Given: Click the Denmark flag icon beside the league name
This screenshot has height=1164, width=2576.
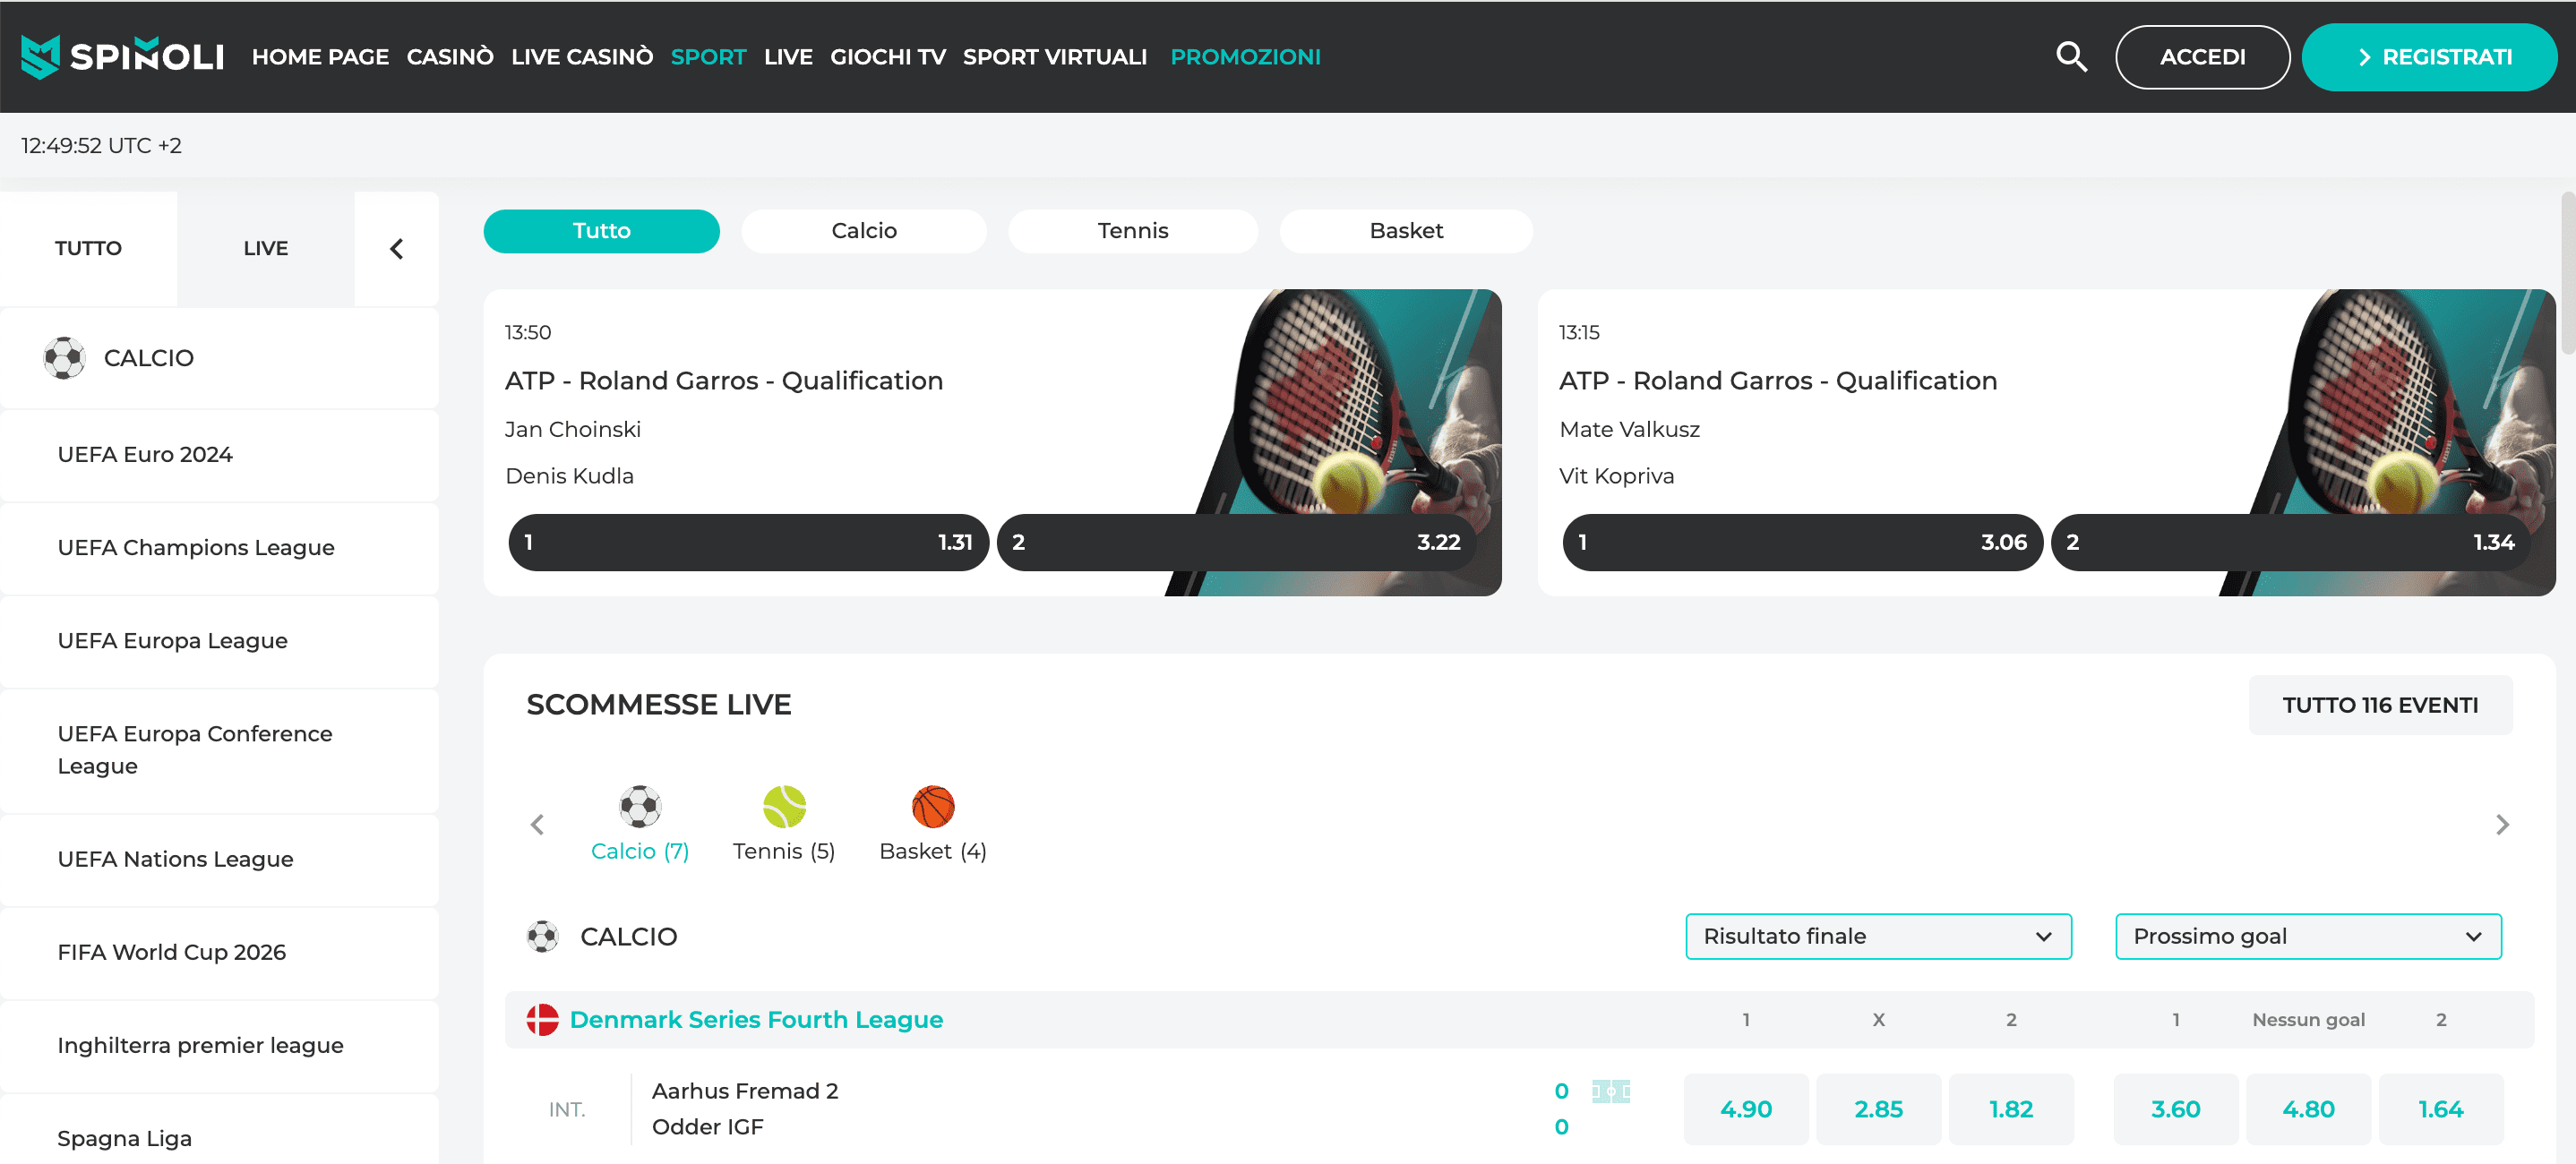Looking at the screenshot, I should (x=541, y=1019).
